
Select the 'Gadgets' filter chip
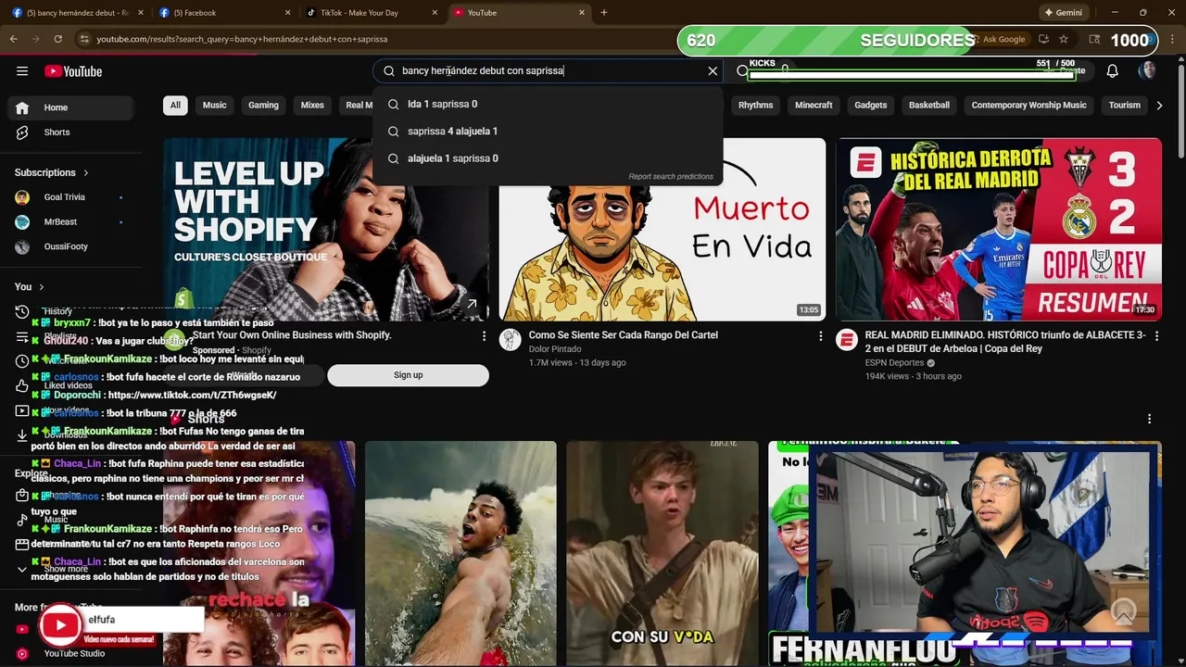point(871,105)
